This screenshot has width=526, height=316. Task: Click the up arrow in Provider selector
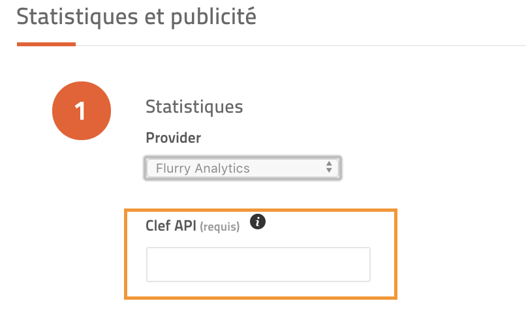(x=329, y=164)
